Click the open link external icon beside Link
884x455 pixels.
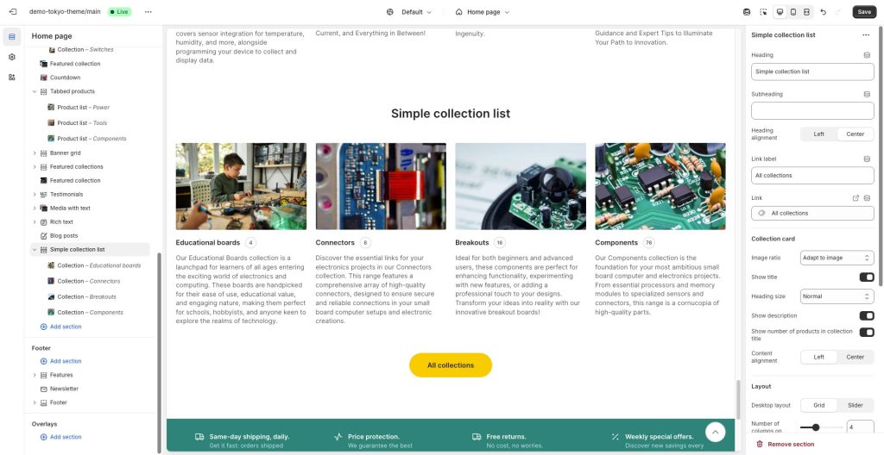(856, 198)
